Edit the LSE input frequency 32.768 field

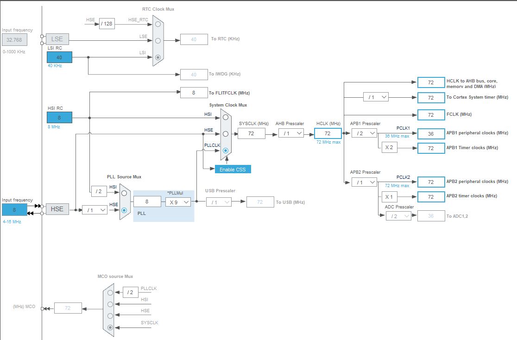[x=14, y=40]
